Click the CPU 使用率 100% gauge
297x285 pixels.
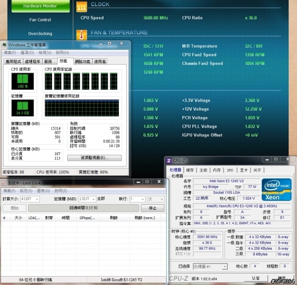23,81
